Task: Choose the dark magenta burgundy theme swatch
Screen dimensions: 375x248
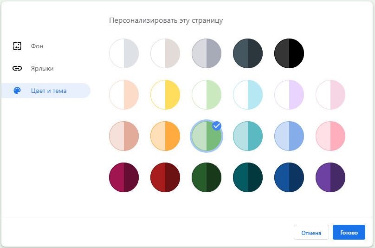Action: click(x=124, y=177)
